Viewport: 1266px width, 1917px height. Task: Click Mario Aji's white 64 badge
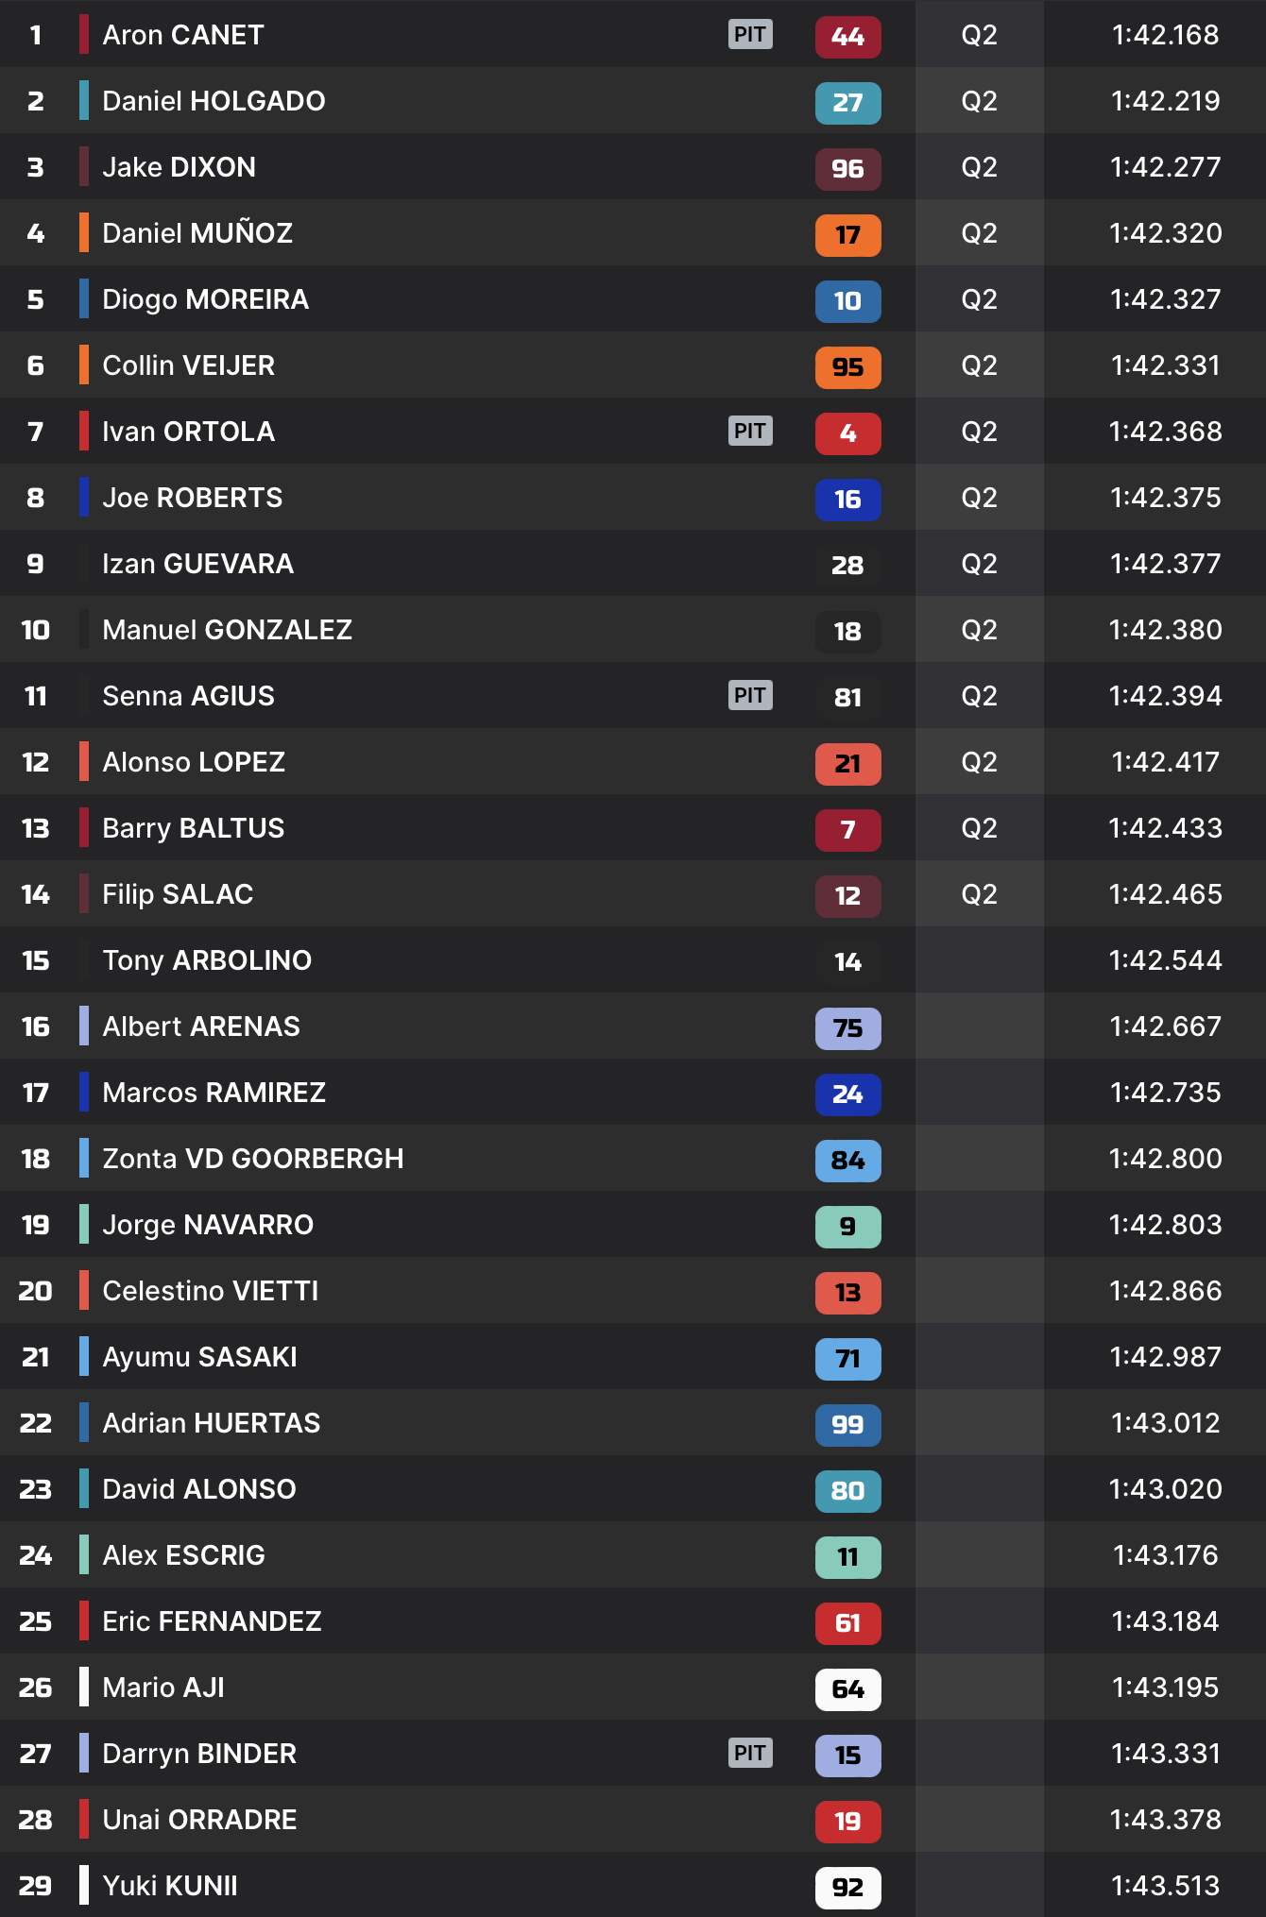click(847, 1689)
